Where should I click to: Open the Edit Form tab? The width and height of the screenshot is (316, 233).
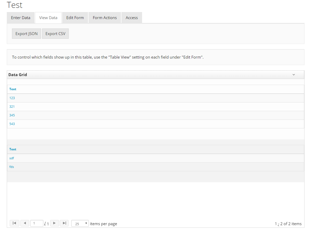point(75,18)
